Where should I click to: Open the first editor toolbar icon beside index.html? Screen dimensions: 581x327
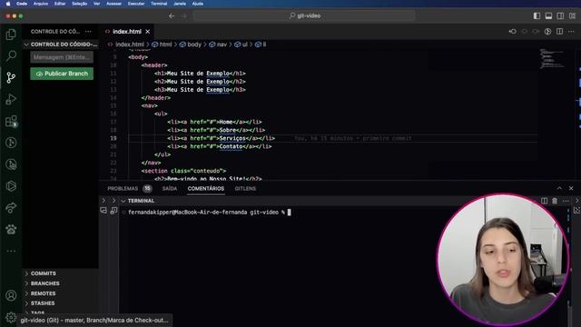512,32
